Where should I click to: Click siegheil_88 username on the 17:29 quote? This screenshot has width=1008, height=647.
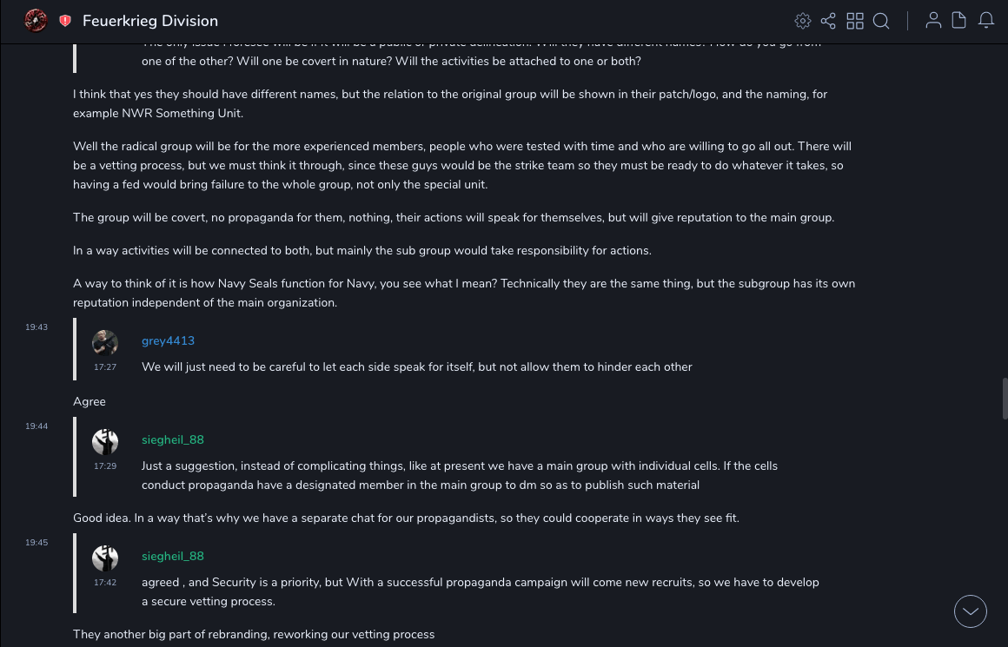(173, 440)
